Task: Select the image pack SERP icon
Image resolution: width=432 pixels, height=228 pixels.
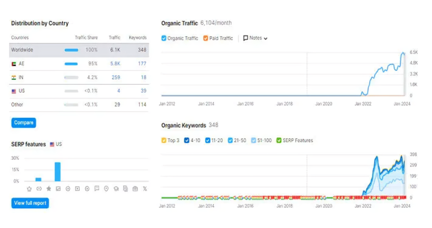Action: point(58,189)
